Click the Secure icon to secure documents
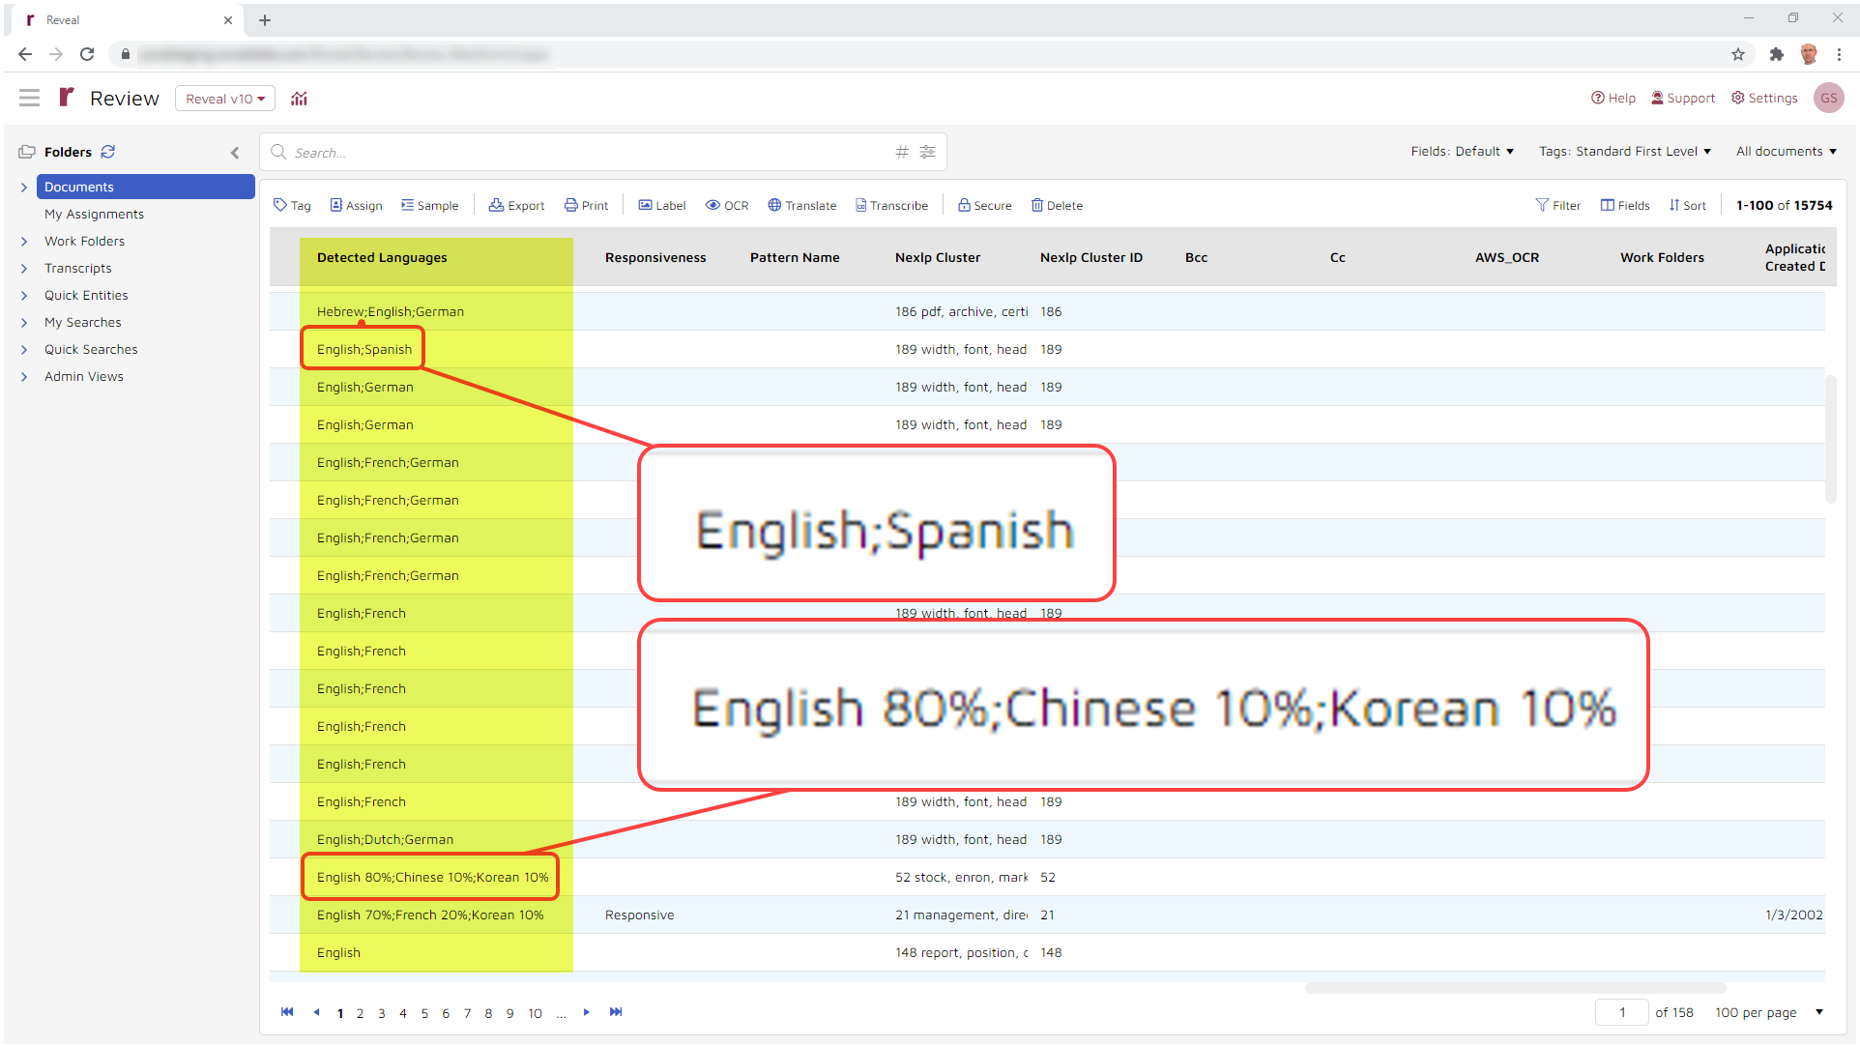1860x1046 pixels. (x=985, y=206)
